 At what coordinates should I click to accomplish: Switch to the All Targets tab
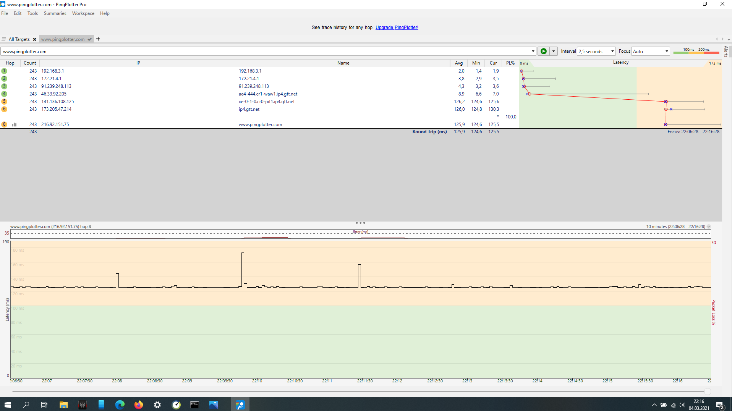[19, 39]
